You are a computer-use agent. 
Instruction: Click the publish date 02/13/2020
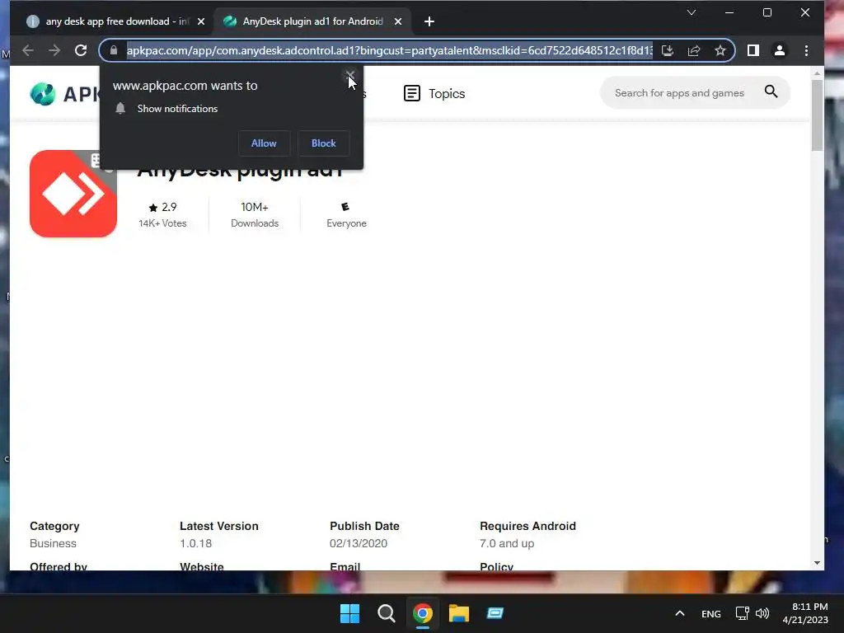coord(359,544)
